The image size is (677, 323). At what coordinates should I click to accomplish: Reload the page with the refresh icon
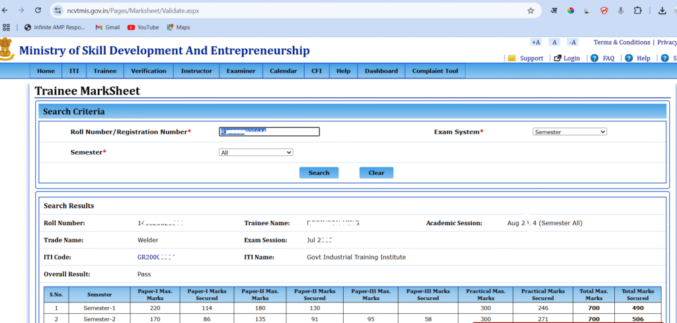[x=38, y=11]
